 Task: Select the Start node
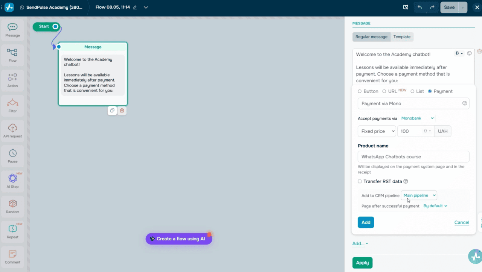click(46, 26)
